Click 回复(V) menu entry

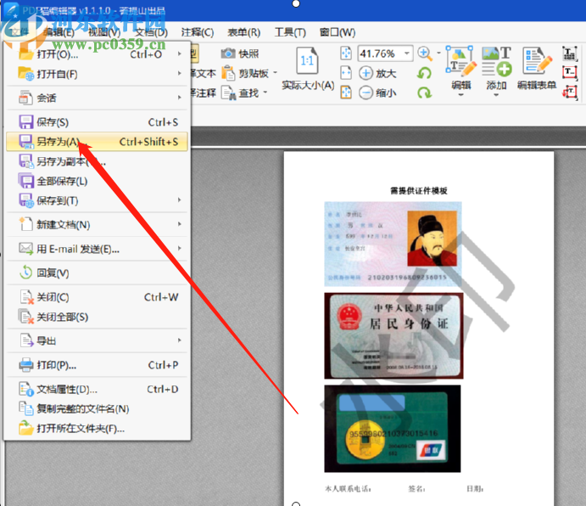(x=98, y=273)
